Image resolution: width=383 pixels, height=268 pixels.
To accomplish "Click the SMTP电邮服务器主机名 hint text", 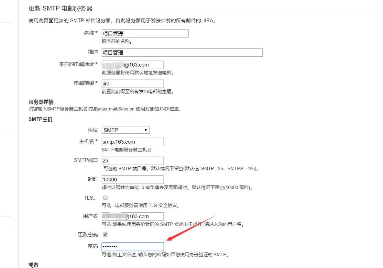I will [126, 150].
